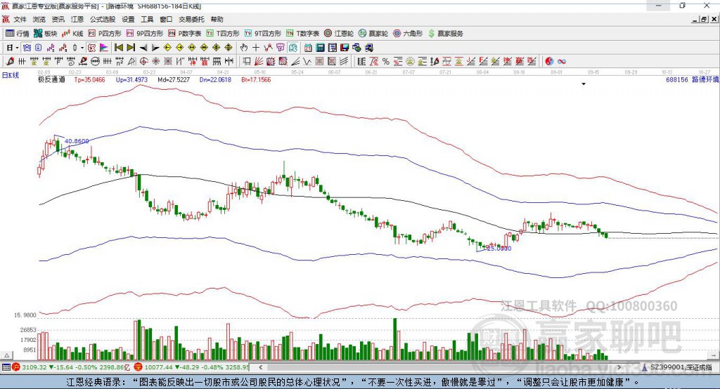Open the P四方形 tool

[x=105, y=34]
